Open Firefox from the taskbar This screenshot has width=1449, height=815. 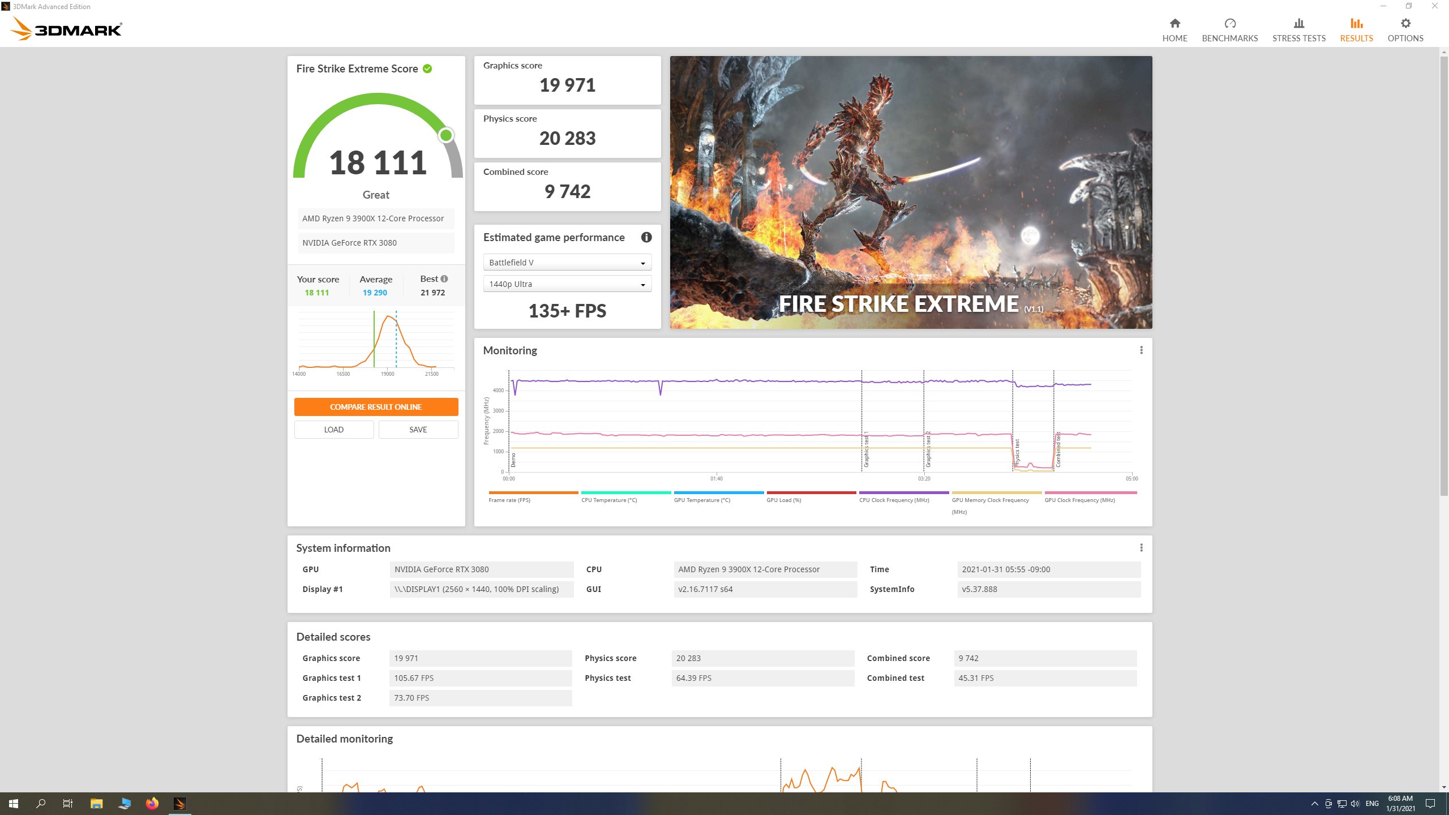point(152,803)
